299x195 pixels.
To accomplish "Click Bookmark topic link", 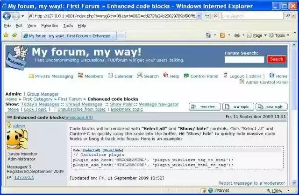I will tap(127, 110).
